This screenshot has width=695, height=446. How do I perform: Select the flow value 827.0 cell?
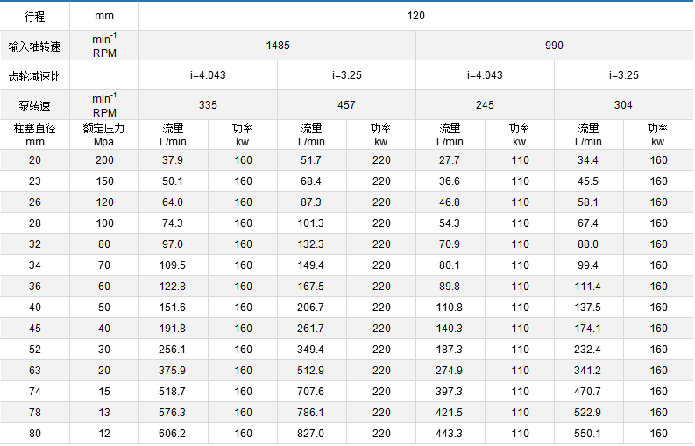[x=311, y=434]
